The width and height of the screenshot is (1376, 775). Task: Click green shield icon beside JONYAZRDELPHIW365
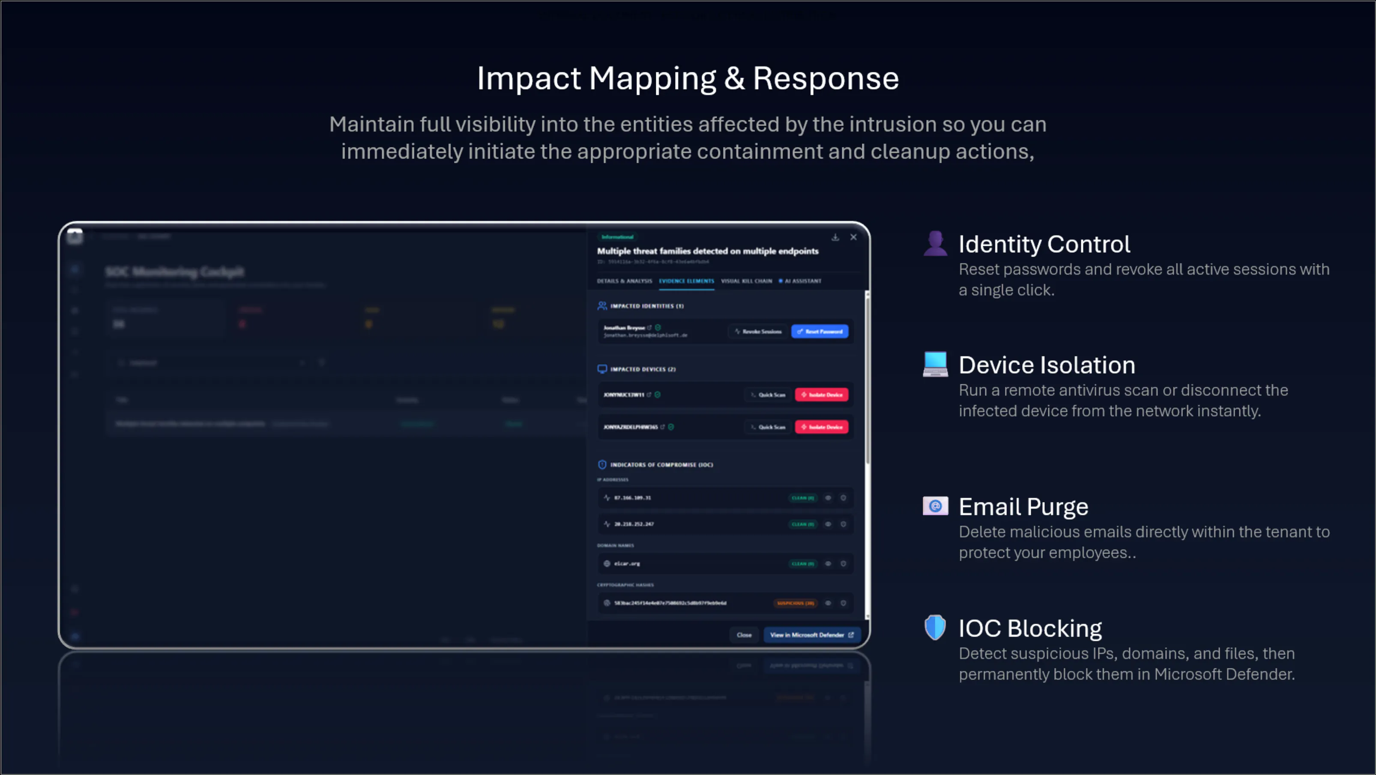pos(671,427)
